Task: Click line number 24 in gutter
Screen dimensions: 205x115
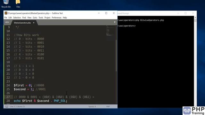Action: coord(8,85)
